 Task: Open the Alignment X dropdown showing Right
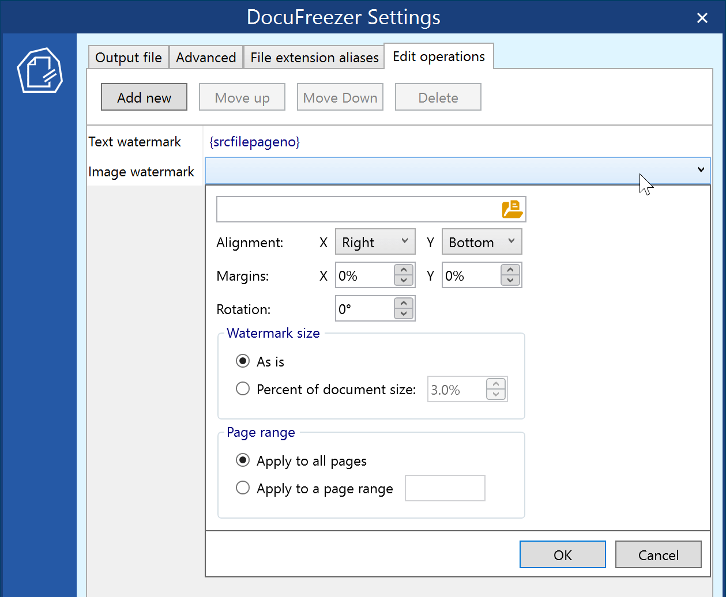(x=375, y=242)
